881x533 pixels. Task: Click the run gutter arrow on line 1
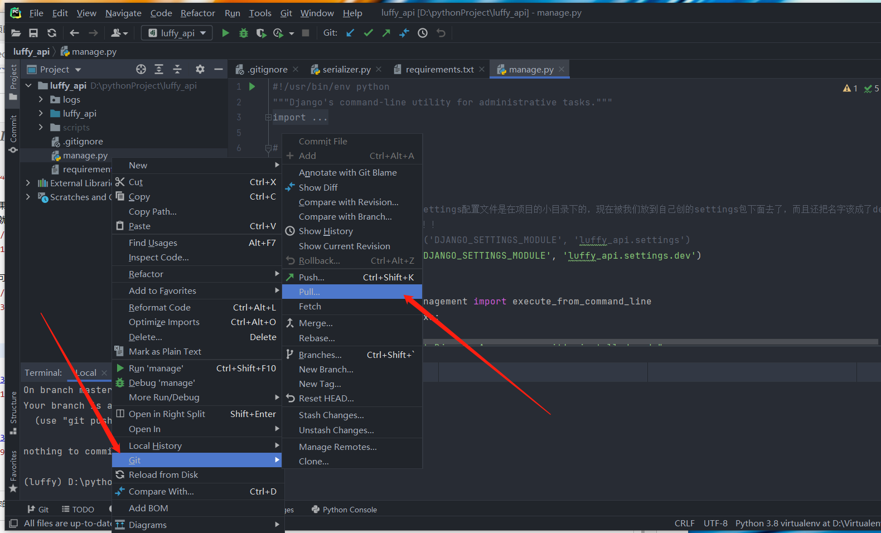252,87
